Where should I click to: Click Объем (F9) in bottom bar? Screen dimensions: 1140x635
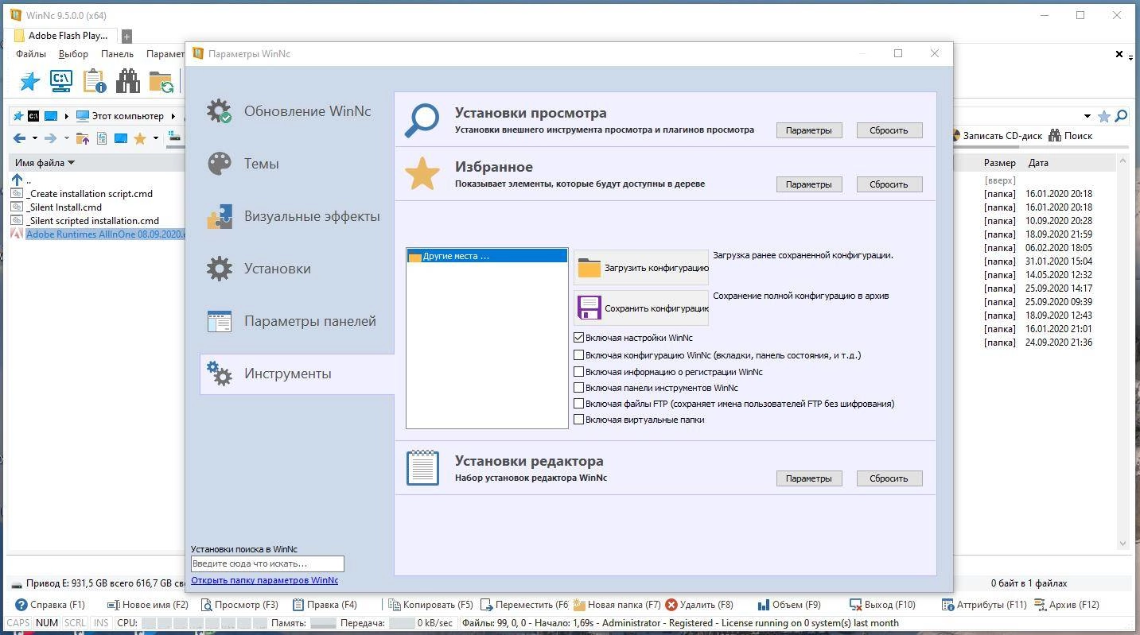(x=788, y=605)
